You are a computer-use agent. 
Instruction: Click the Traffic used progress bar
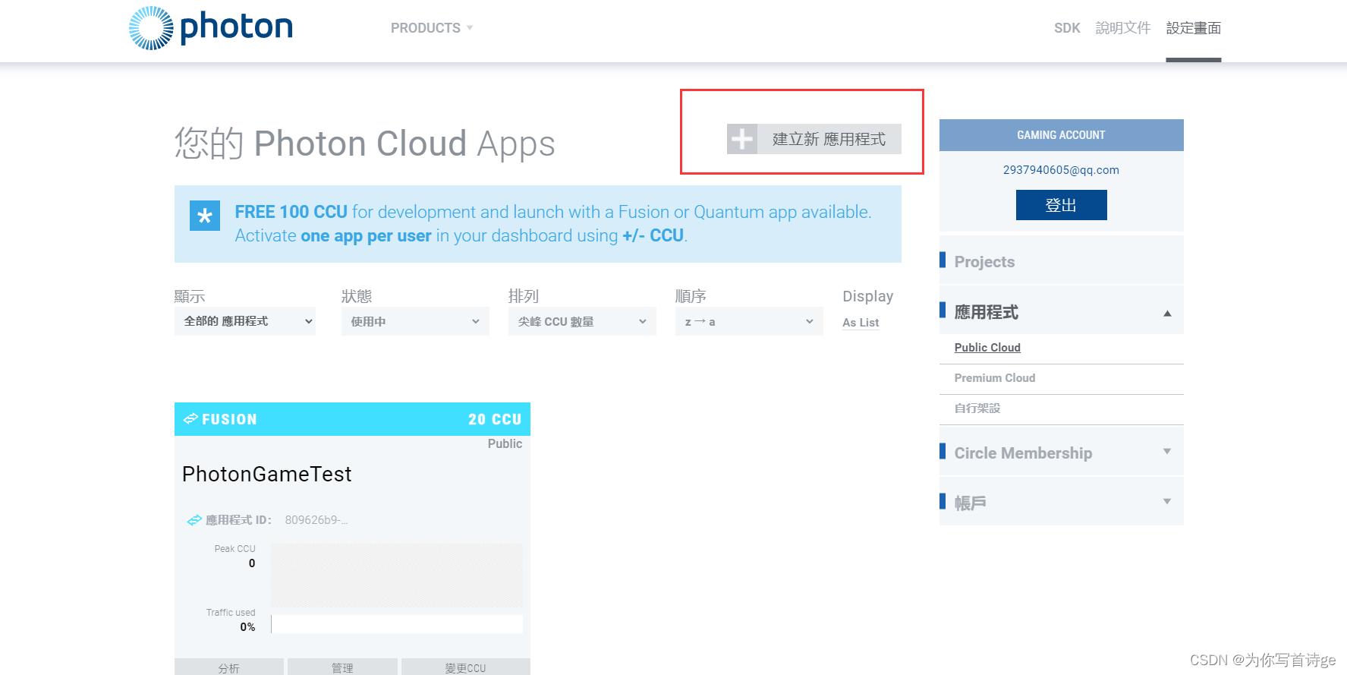tap(397, 624)
